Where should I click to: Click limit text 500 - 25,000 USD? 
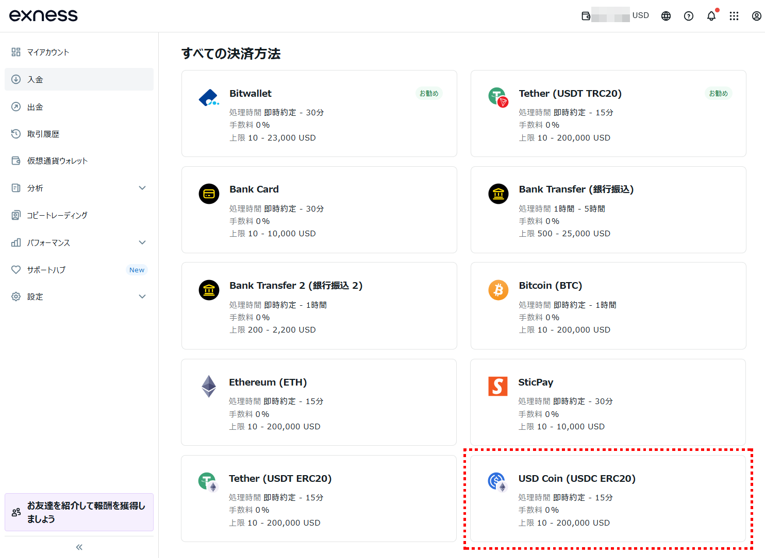coord(574,233)
